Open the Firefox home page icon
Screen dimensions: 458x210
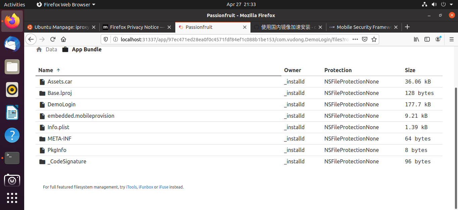[x=63, y=39]
